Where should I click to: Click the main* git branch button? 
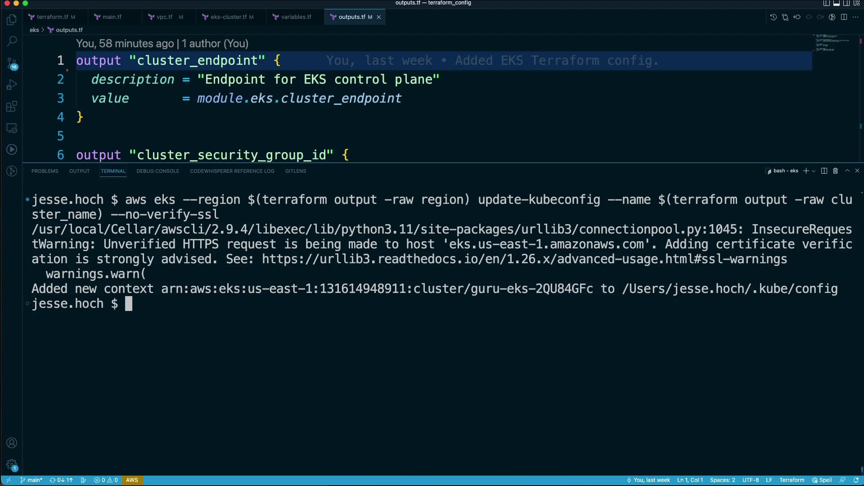pyautogui.click(x=31, y=480)
